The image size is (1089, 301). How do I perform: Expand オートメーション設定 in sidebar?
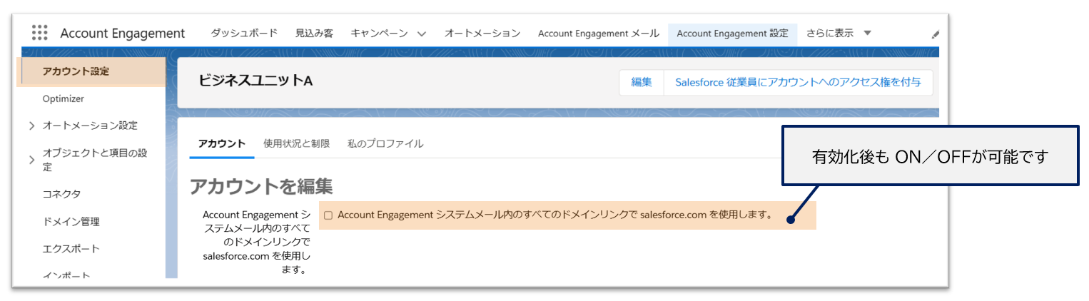coord(32,126)
